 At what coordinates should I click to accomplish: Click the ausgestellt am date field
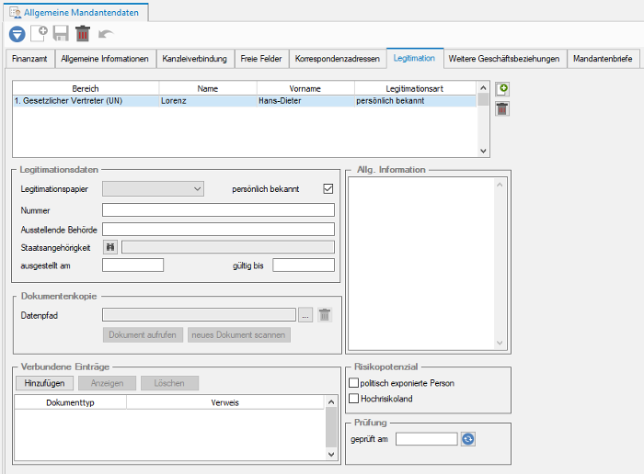point(133,265)
